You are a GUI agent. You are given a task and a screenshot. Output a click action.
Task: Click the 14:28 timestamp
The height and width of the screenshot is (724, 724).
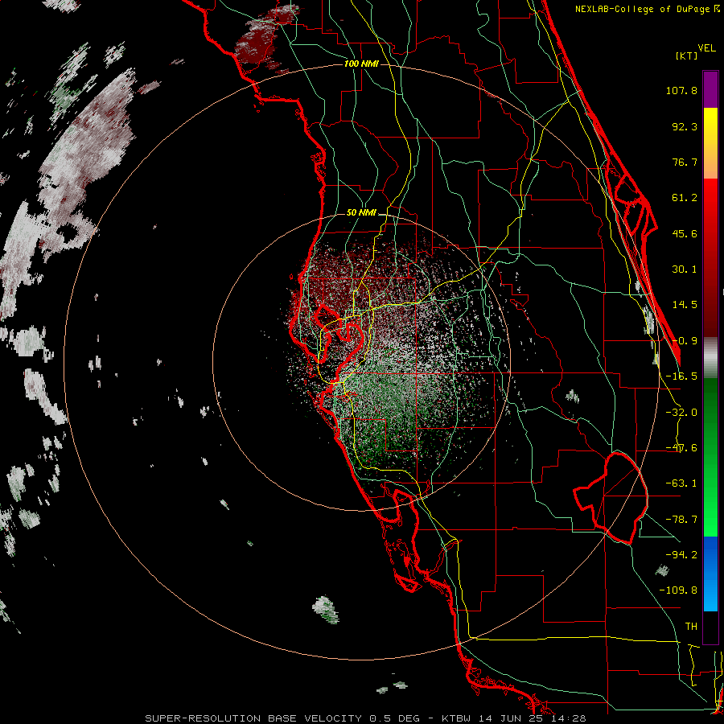tap(569, 718)
